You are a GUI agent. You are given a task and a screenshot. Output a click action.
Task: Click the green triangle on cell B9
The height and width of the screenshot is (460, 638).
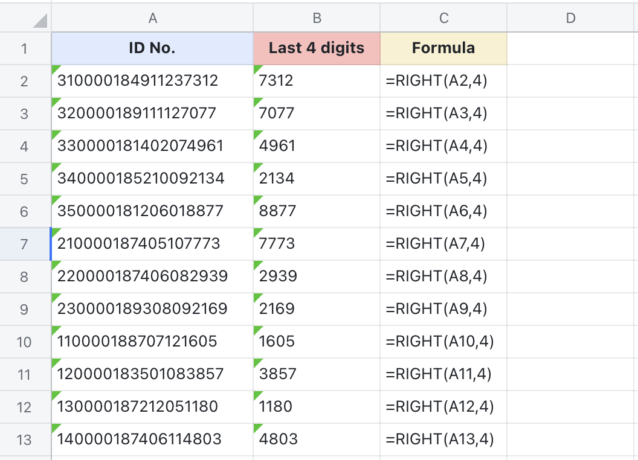[256, 296]
